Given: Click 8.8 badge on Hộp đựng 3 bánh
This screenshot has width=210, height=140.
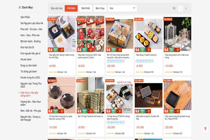Looking at the screenshot, I should click(x=137, y=50).
